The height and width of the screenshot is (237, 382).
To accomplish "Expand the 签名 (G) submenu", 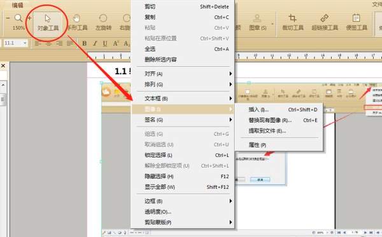I will (183, 119).
